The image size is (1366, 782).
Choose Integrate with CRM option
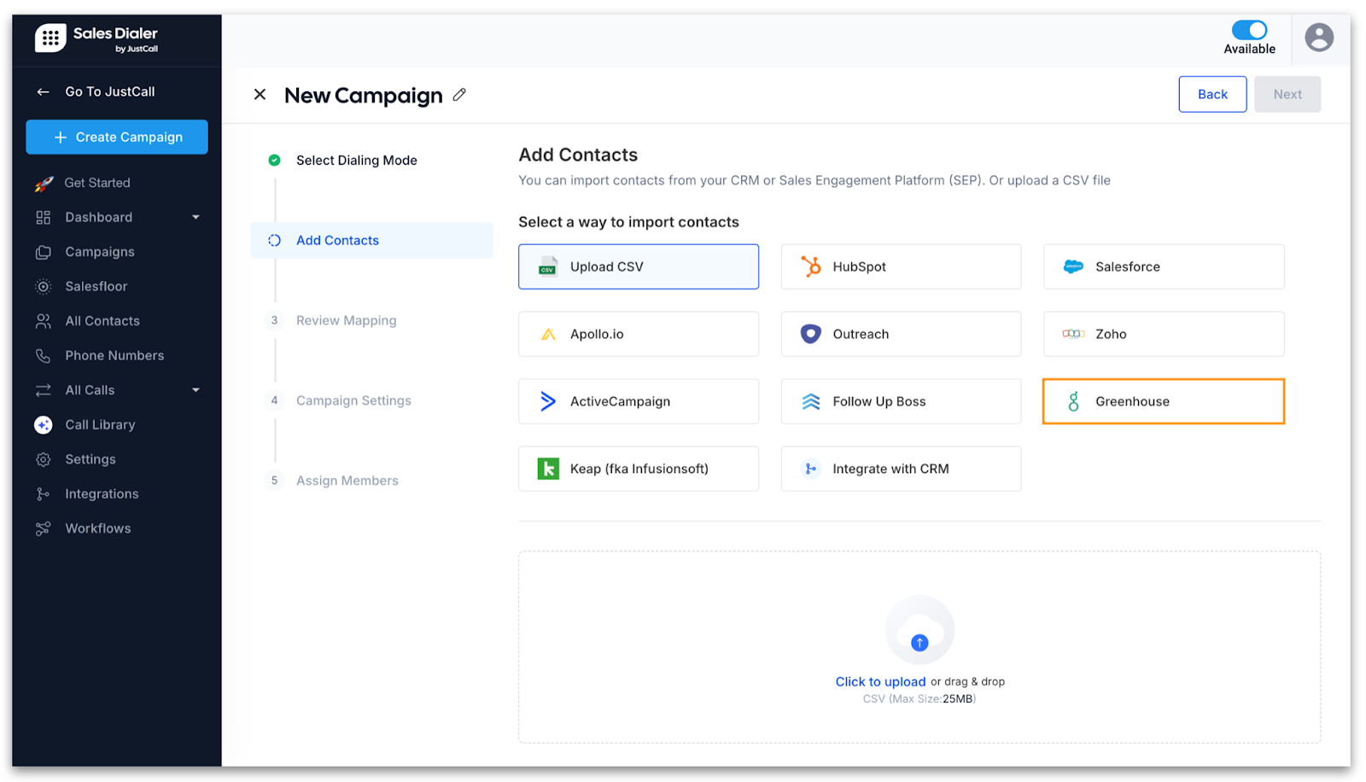(901, 469)
